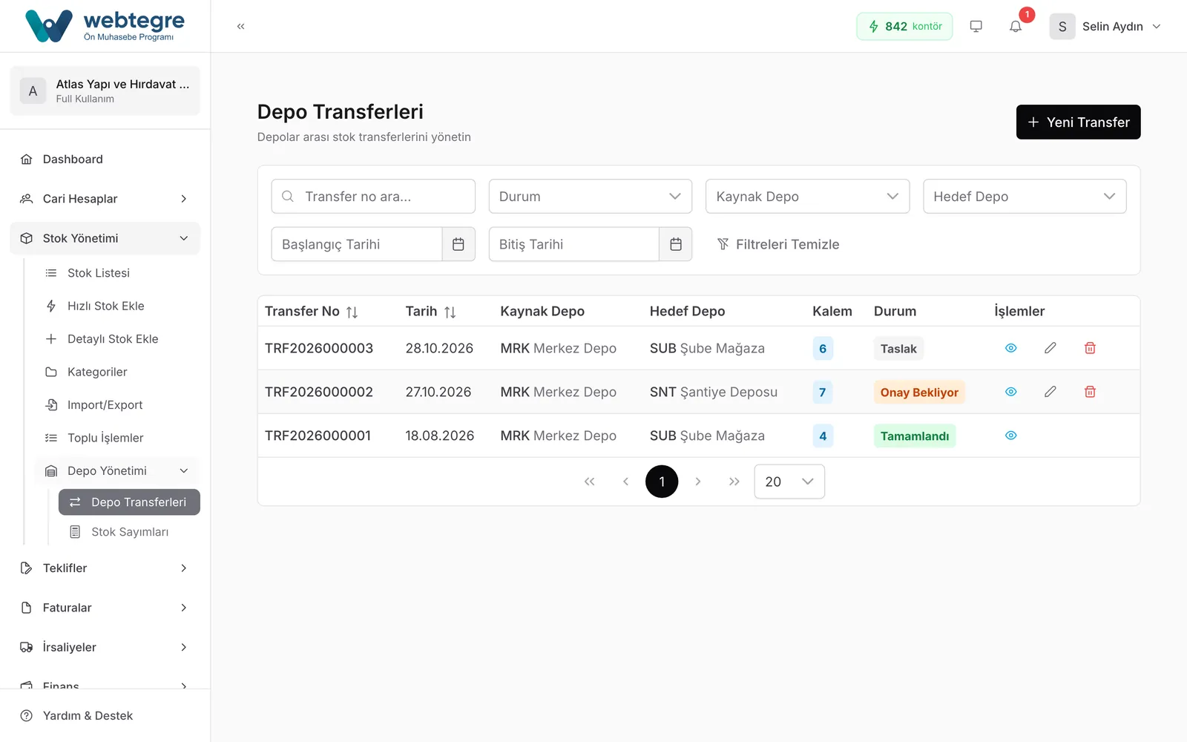Sort by Transfer No column arrows

352,312
